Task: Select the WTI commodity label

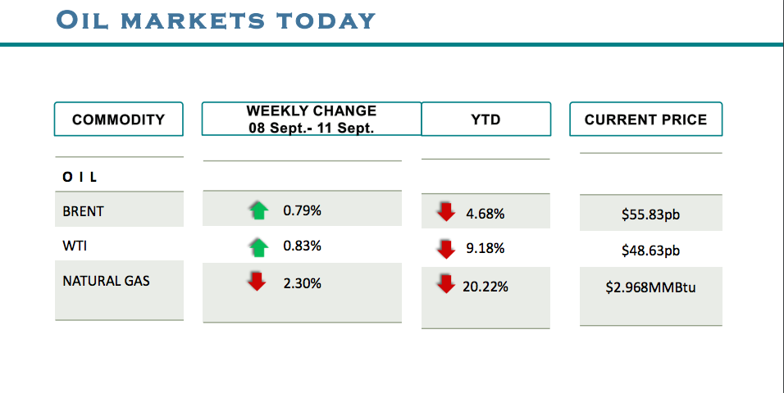Action: (75, 246)
